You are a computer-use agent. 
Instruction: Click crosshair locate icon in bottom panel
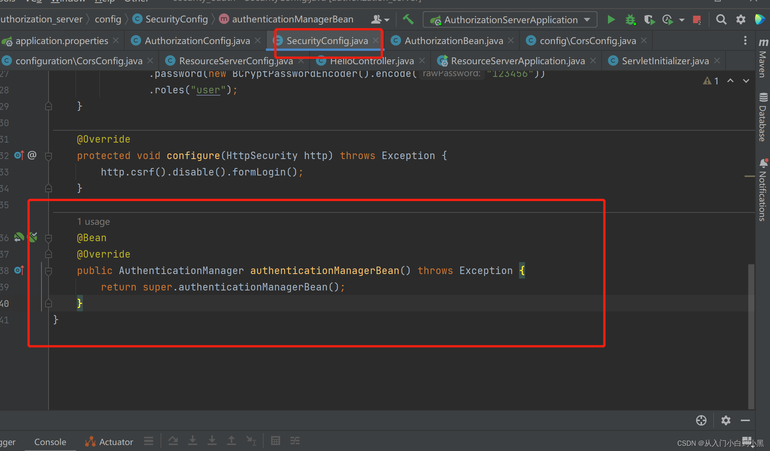point(701,420)
